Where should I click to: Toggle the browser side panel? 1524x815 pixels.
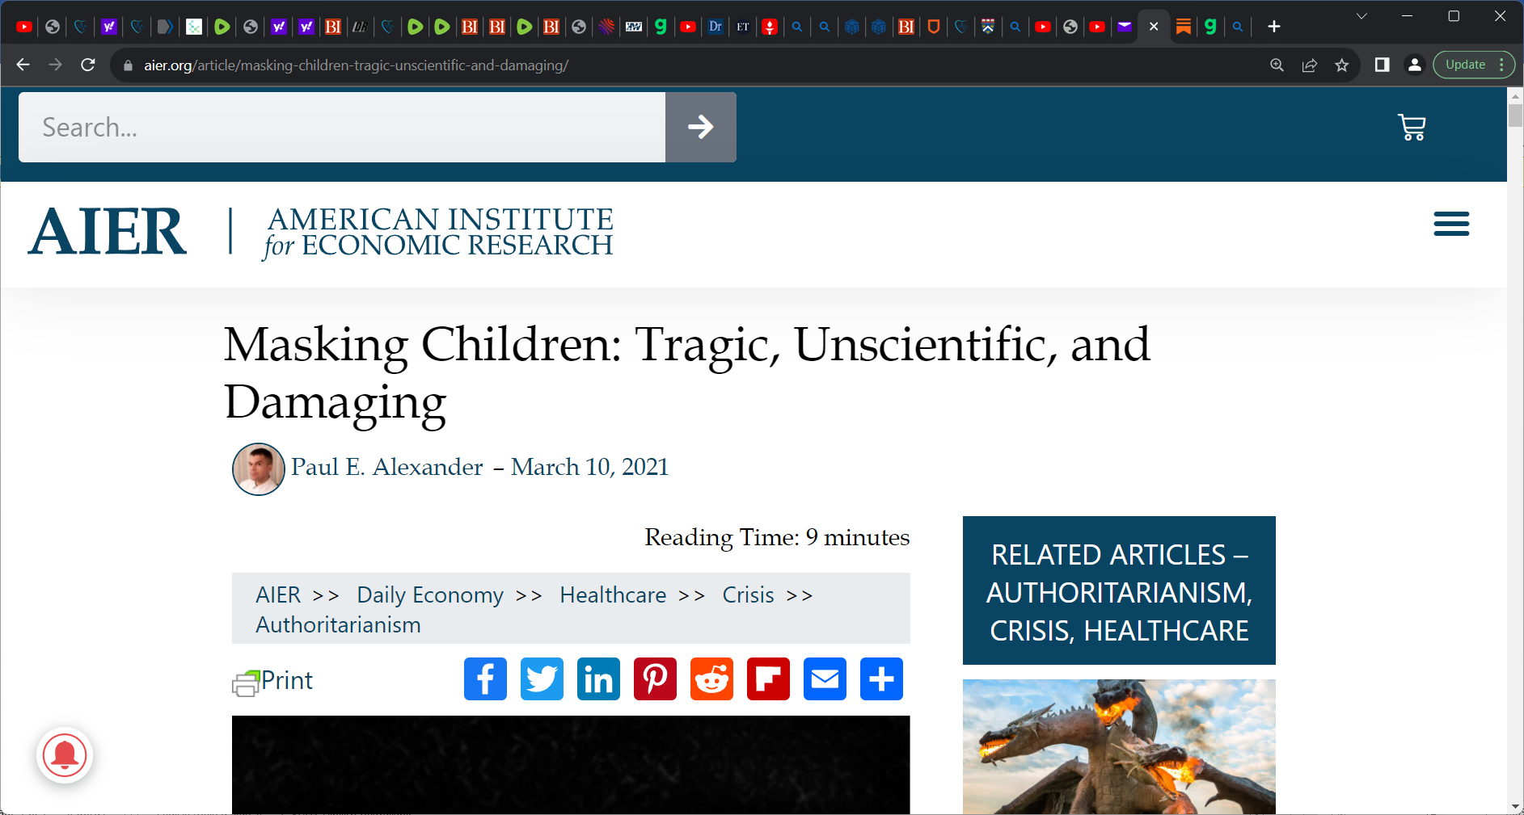tap(1382, 65)
